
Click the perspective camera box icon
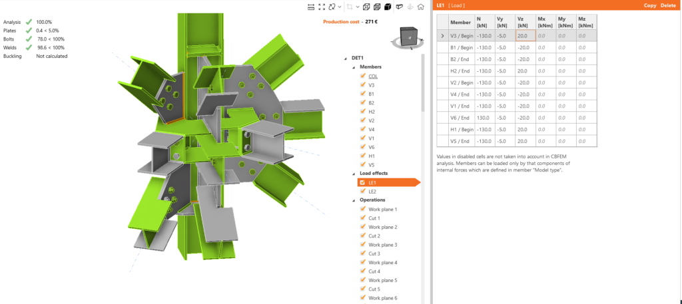click(400, 7)
